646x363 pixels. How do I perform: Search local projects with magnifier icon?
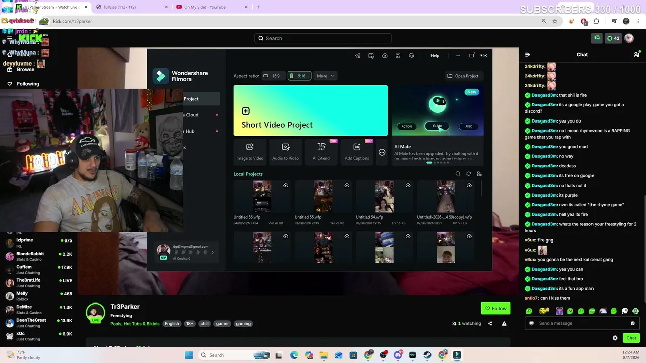[x=458, y=174]
